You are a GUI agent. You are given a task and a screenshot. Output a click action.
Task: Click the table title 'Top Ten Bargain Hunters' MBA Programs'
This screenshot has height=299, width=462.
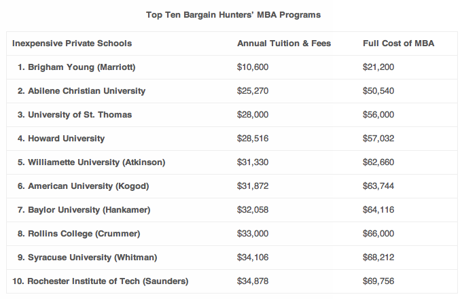[x=233, y=15]
